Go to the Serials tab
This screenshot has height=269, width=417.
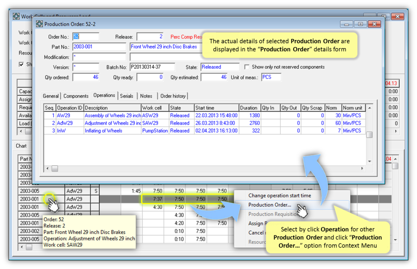tap(126, 96)
